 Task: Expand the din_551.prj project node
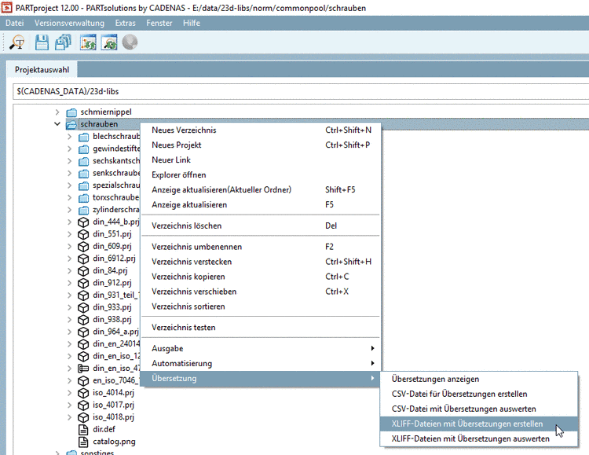[70, 234]
